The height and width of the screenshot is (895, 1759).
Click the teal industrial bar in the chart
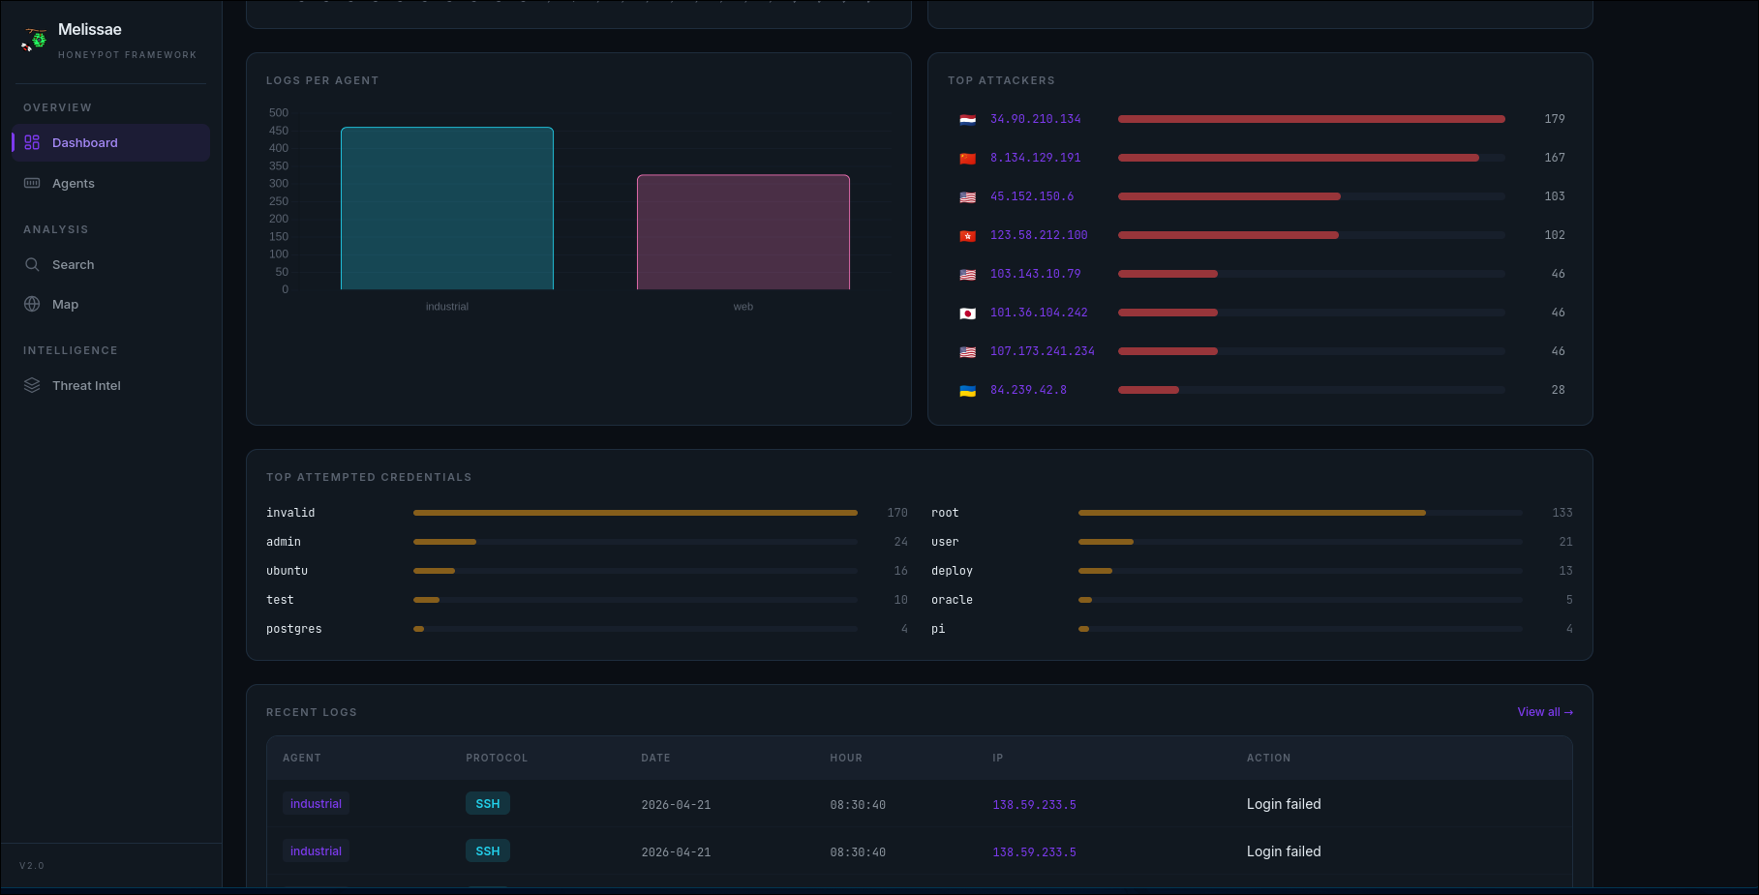point(447,208)
